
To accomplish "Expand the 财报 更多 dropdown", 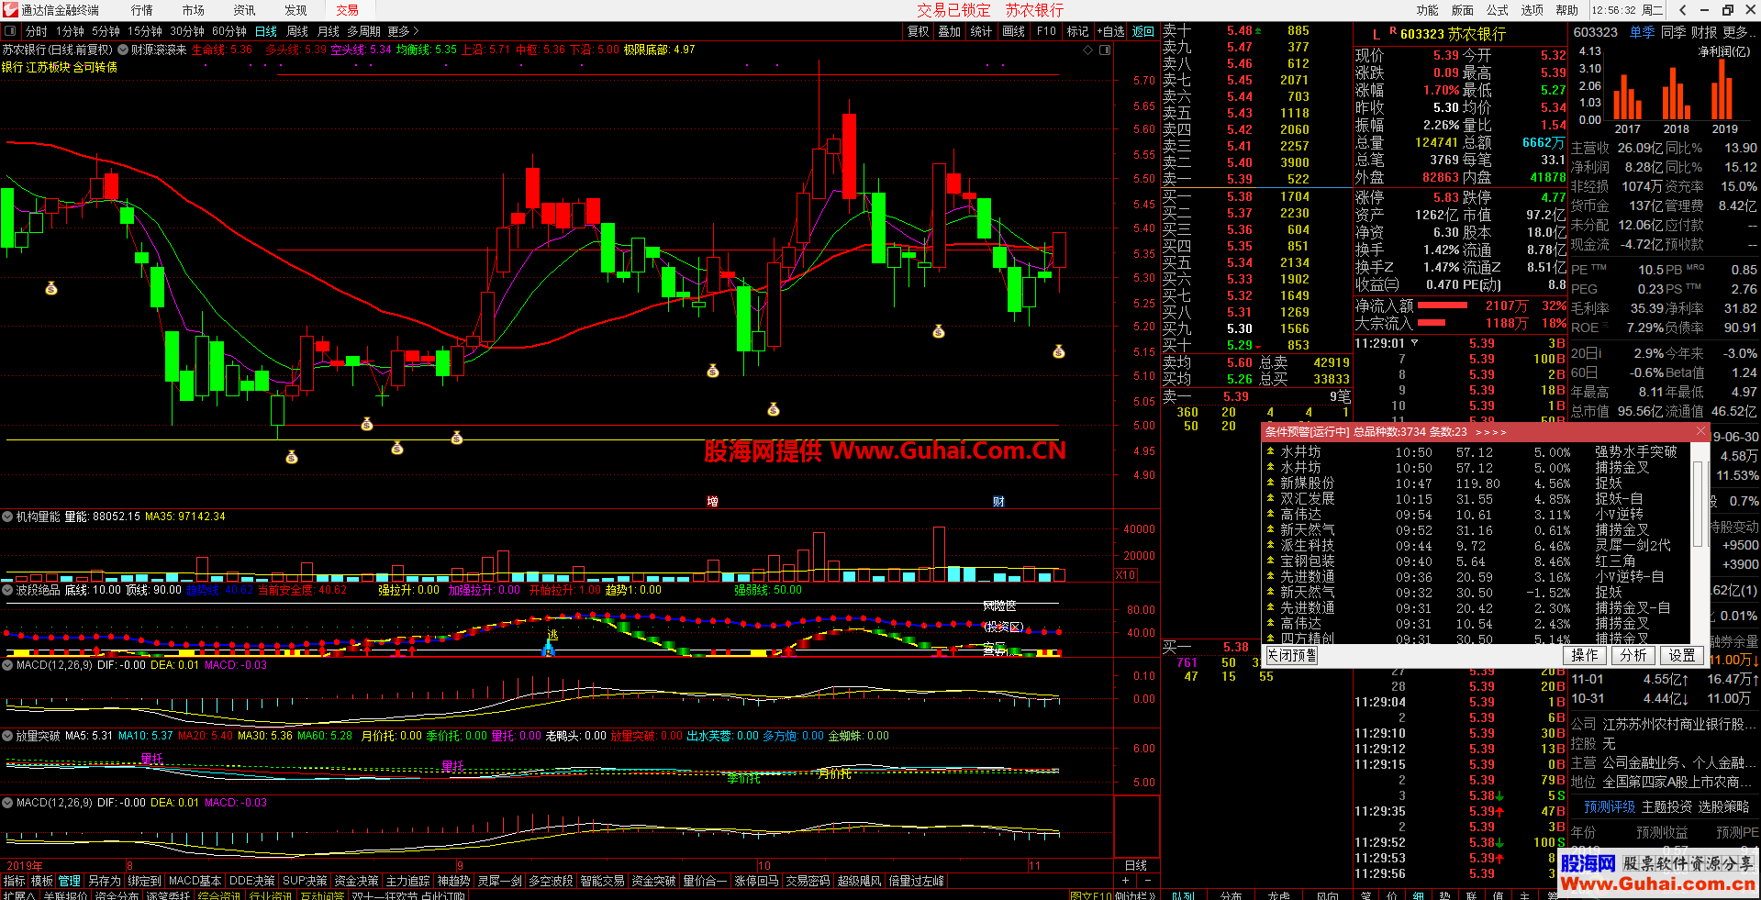I will [1737, 32].
